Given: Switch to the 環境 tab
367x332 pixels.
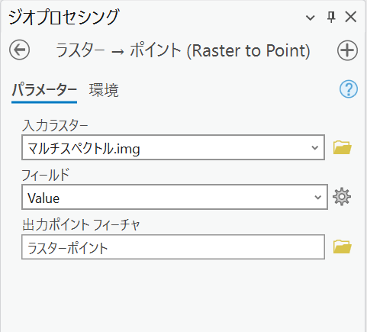Looking at the screenshot, I should (x=104, y=90).
